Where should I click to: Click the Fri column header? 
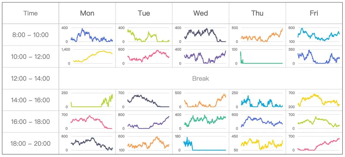click(314, 13)
